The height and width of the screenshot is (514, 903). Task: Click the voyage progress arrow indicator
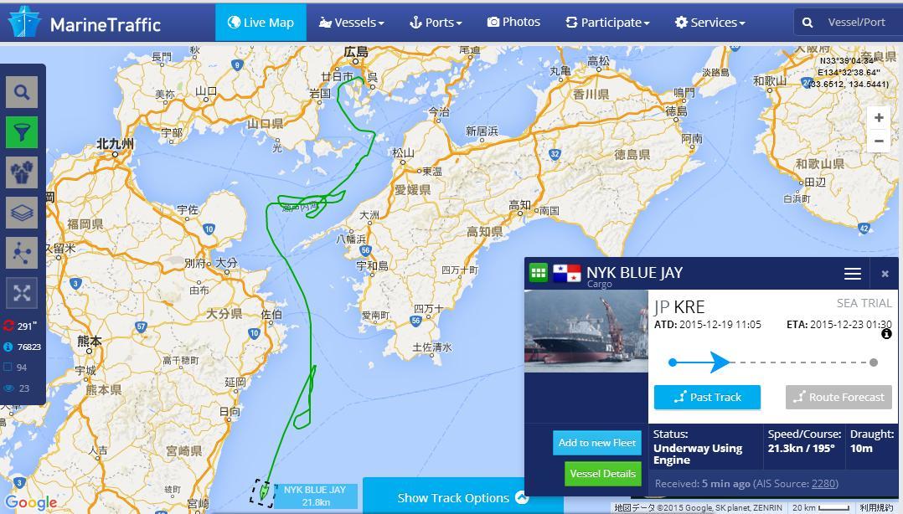point(720,362)
